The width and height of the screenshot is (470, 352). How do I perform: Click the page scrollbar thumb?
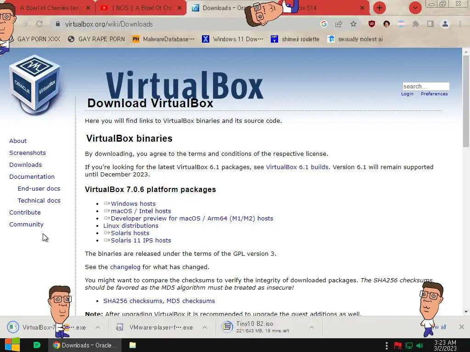(466, 101)
